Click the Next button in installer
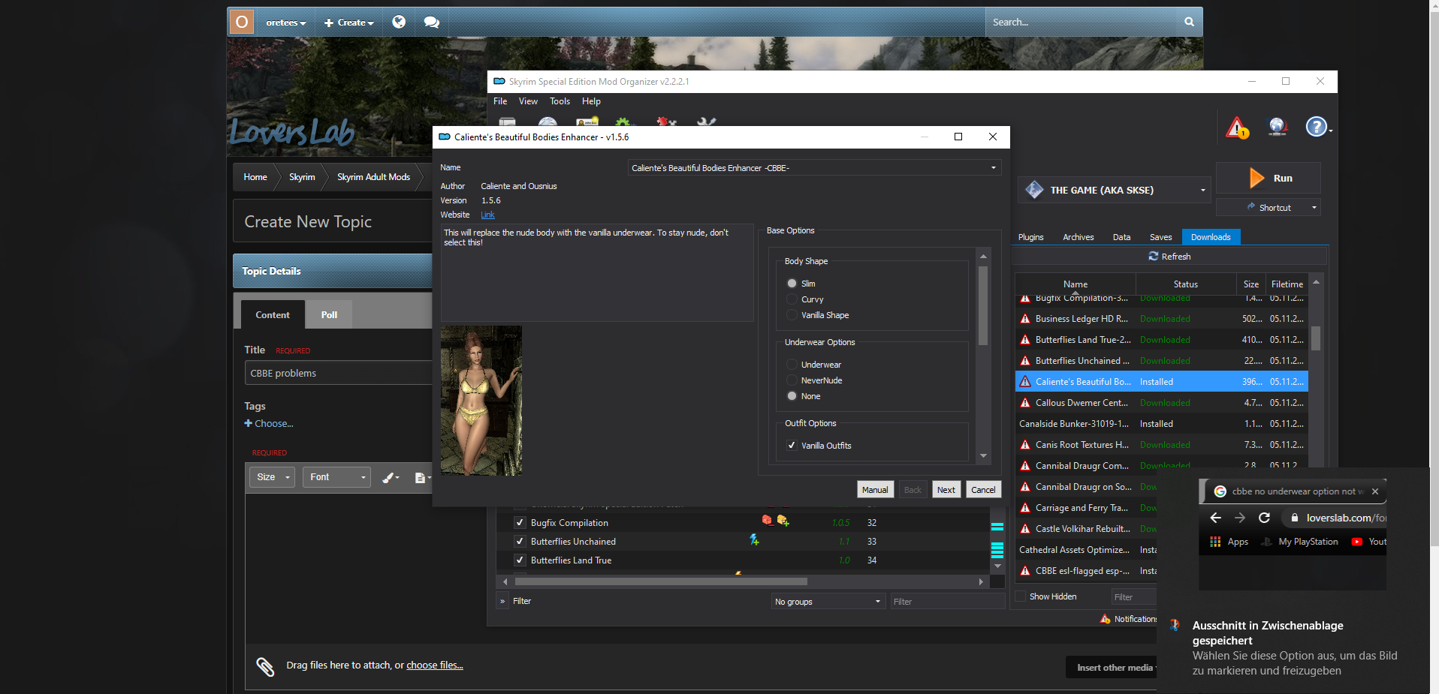 point(946,490)
